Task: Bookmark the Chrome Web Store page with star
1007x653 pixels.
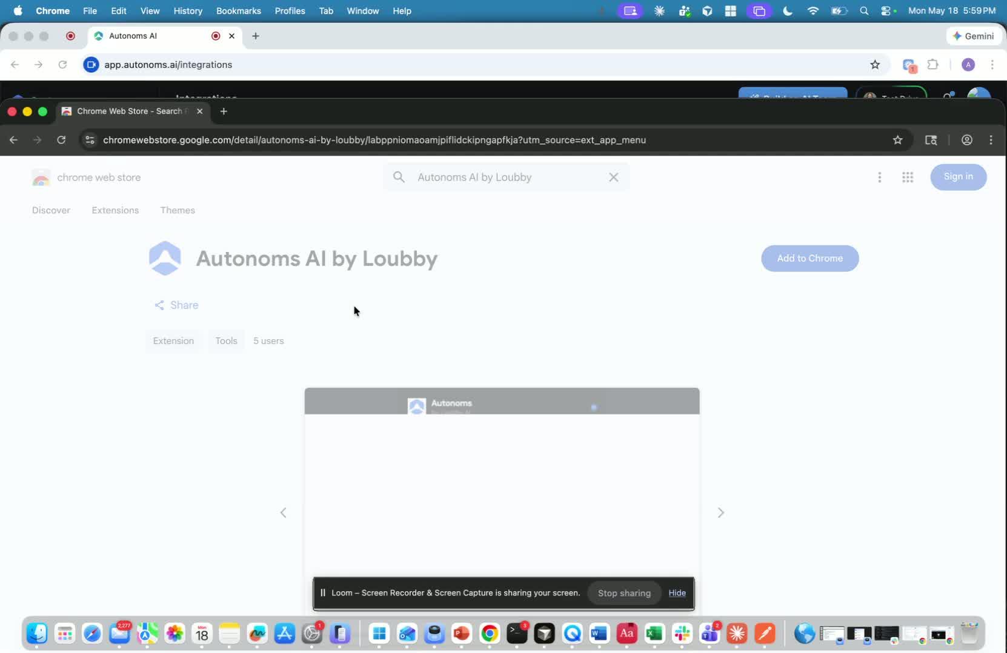Action: point(897,140)
